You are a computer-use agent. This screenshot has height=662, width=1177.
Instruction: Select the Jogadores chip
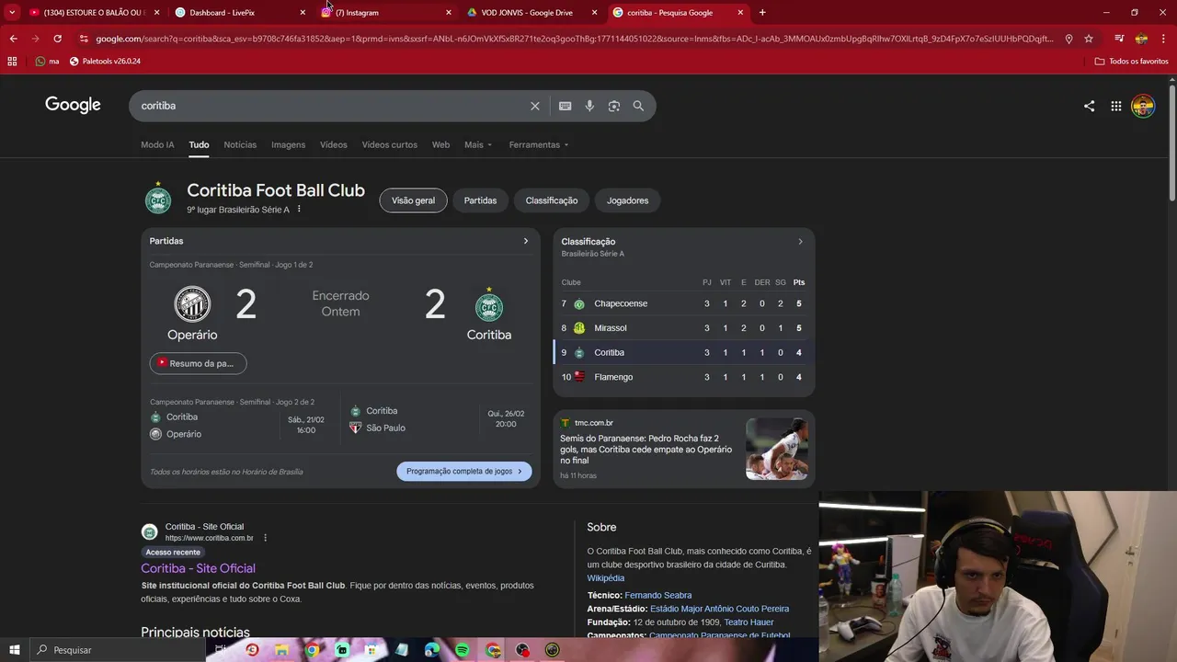tap(627, 200)
